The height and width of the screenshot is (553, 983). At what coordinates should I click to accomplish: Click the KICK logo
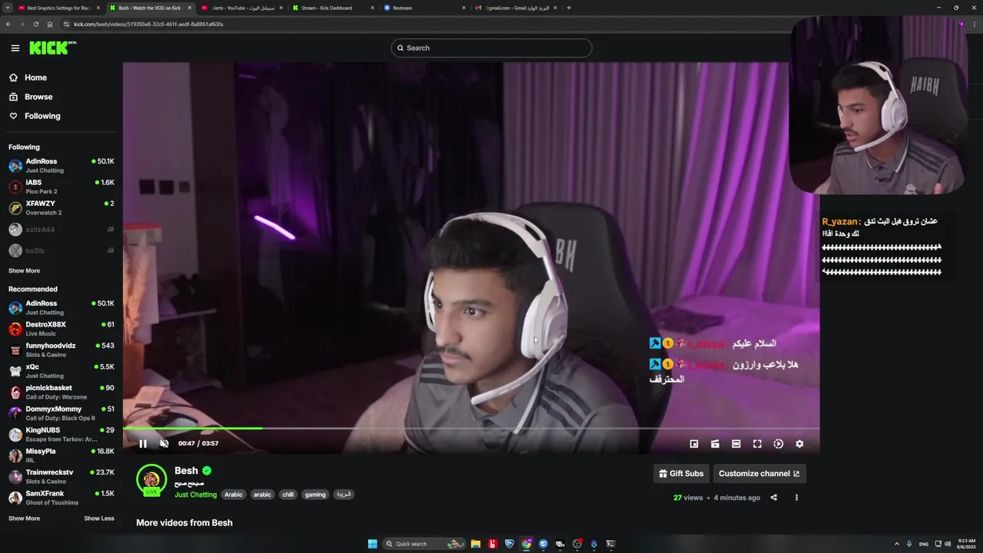coord(52,48)
